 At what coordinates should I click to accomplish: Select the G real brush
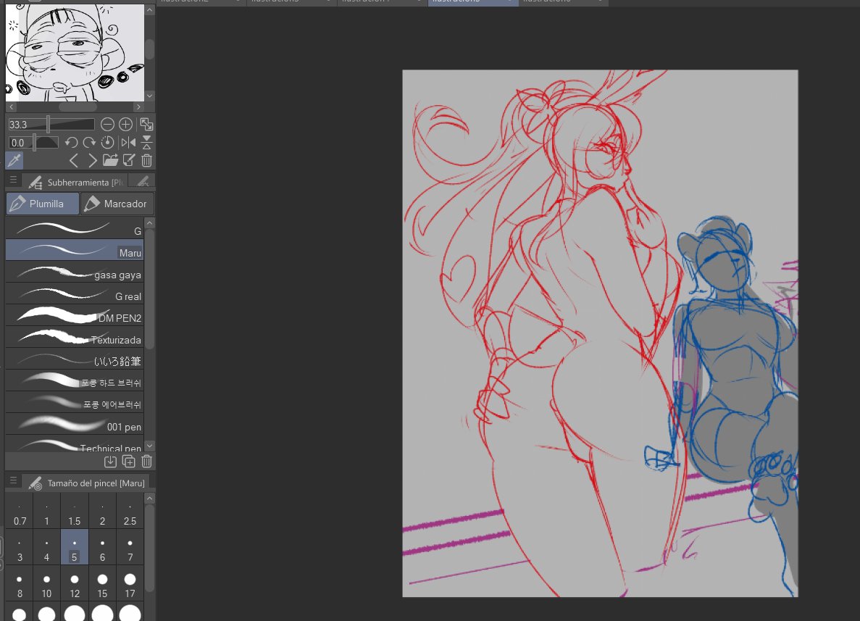click(75, 293)
